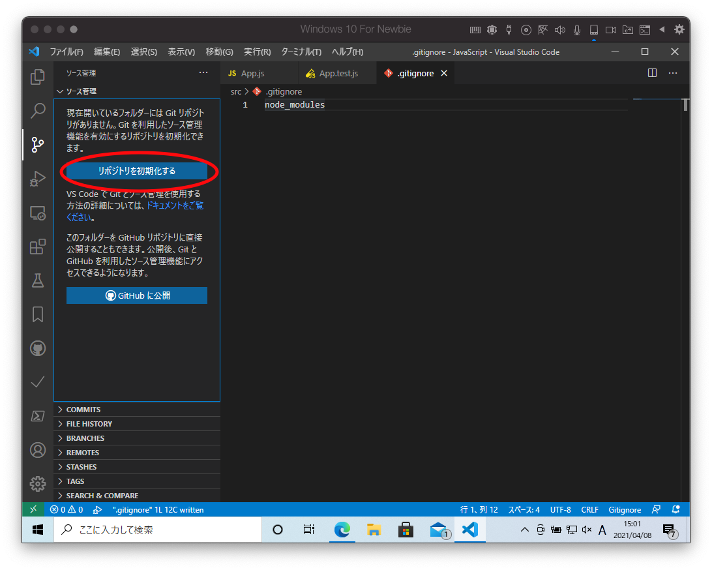Expand the REMOTES section
This screenshot has width=712, height=570.
[x=137, y=453]
